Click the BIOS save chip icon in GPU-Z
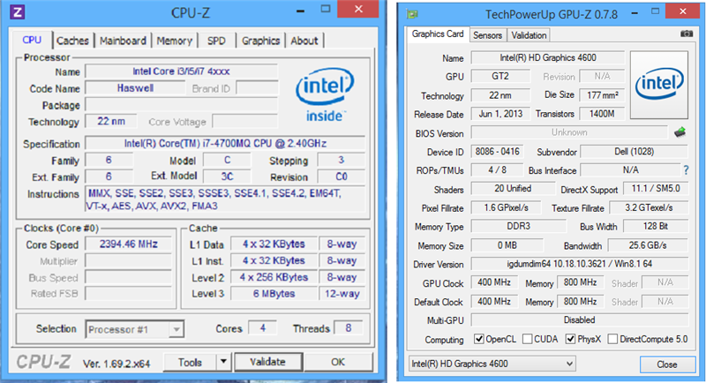 pyautogui.click(x=680, y=132)
